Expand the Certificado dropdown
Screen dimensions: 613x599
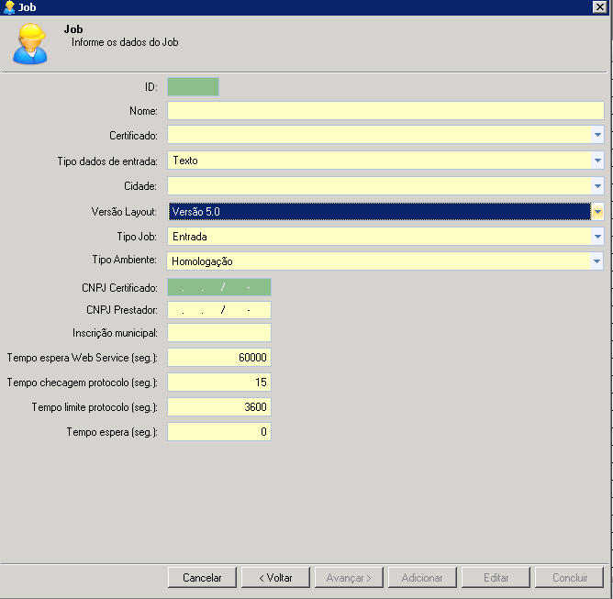coord(596,136)
